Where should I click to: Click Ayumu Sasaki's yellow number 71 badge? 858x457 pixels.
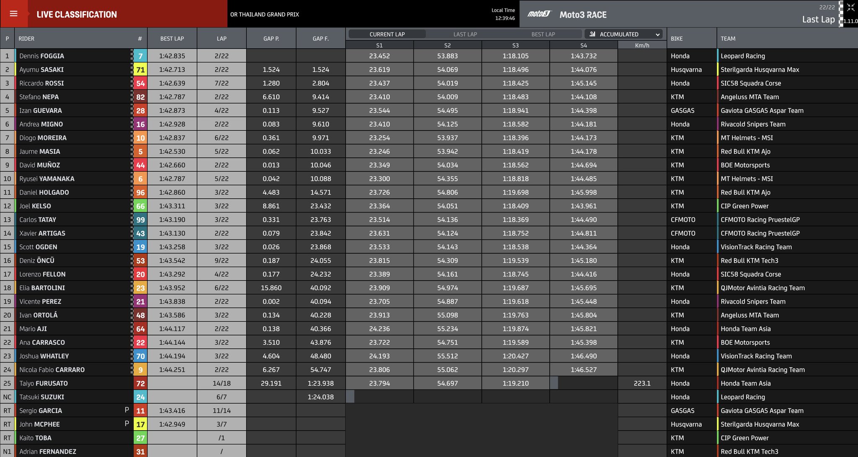(x=140, y=69)
